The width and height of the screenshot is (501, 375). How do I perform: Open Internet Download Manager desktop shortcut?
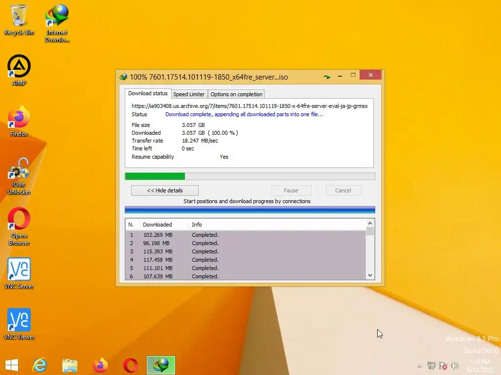[x=57, y=23]
